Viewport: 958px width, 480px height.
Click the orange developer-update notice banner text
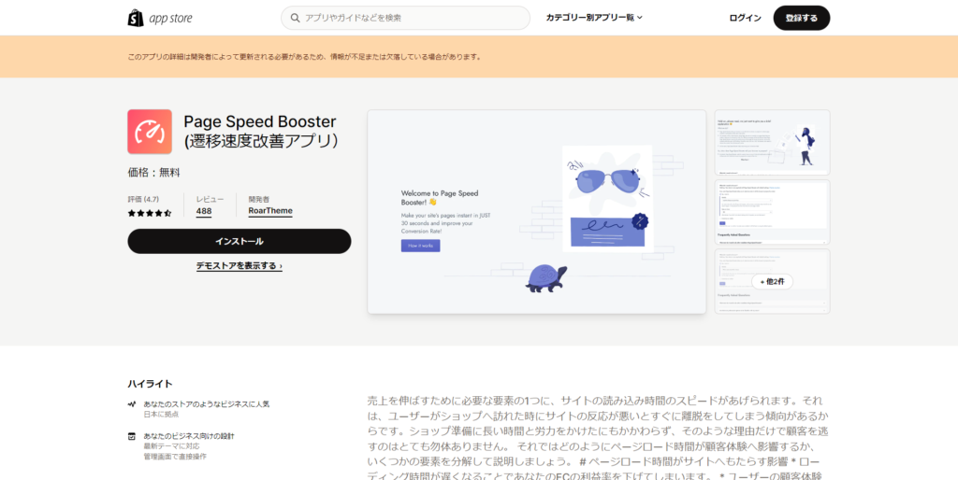[x=305, y=57]
